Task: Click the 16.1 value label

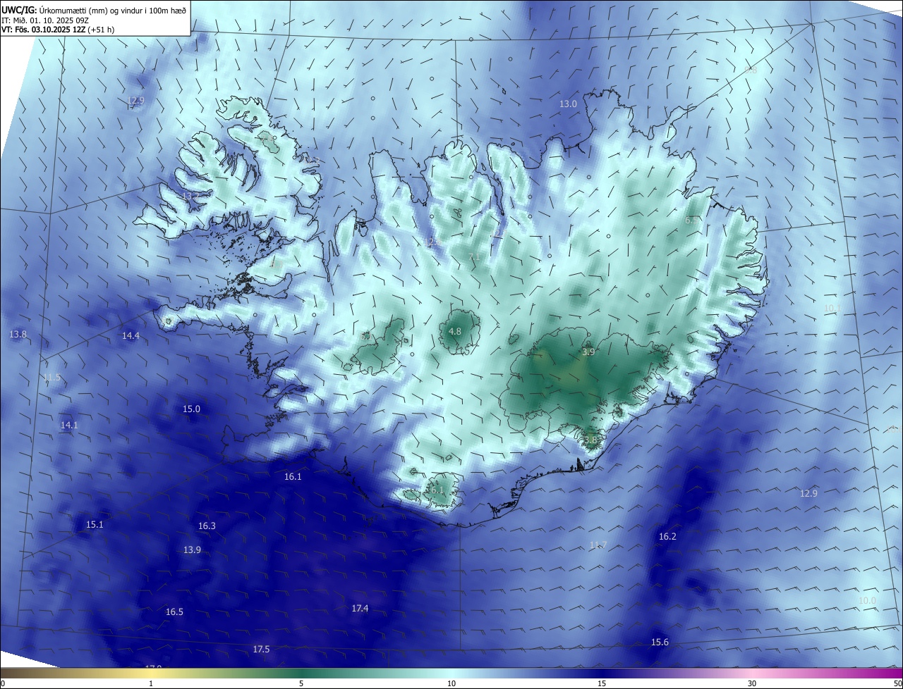Action: 293,477
